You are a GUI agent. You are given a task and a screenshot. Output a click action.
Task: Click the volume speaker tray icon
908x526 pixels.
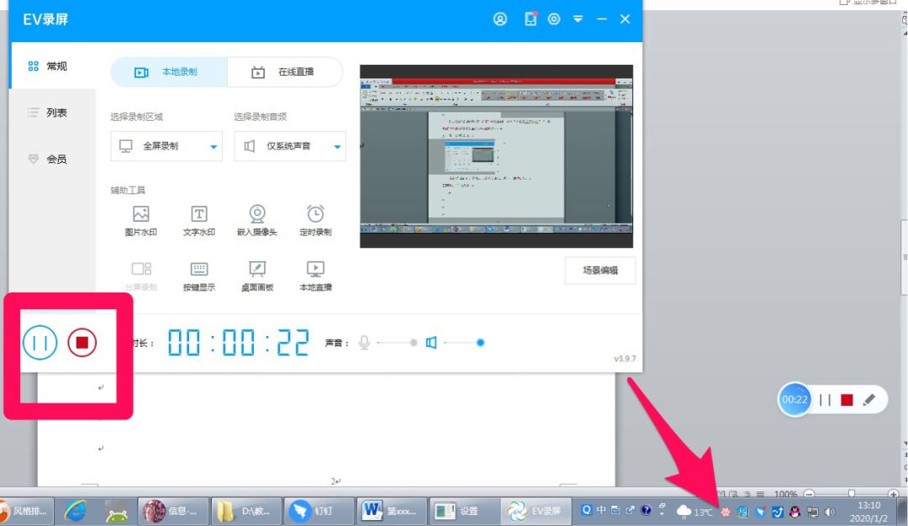point(830,512)
